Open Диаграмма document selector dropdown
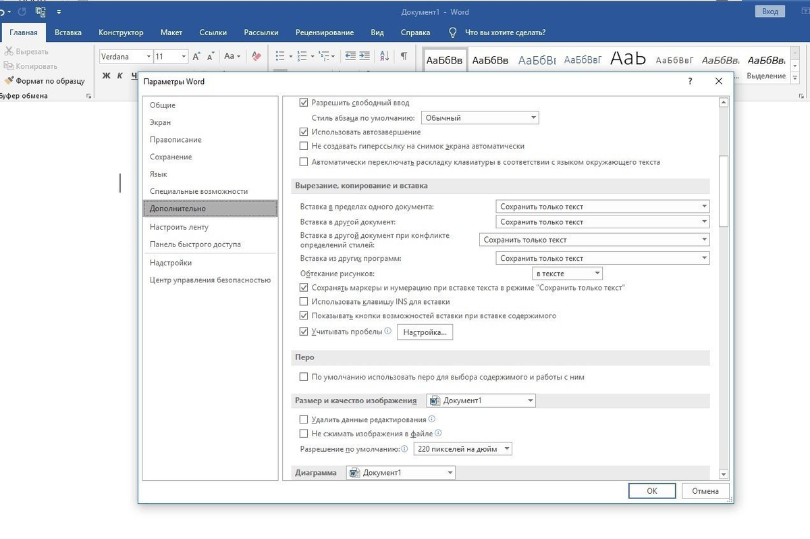This screenshot has width=810, height=539. 401,473
